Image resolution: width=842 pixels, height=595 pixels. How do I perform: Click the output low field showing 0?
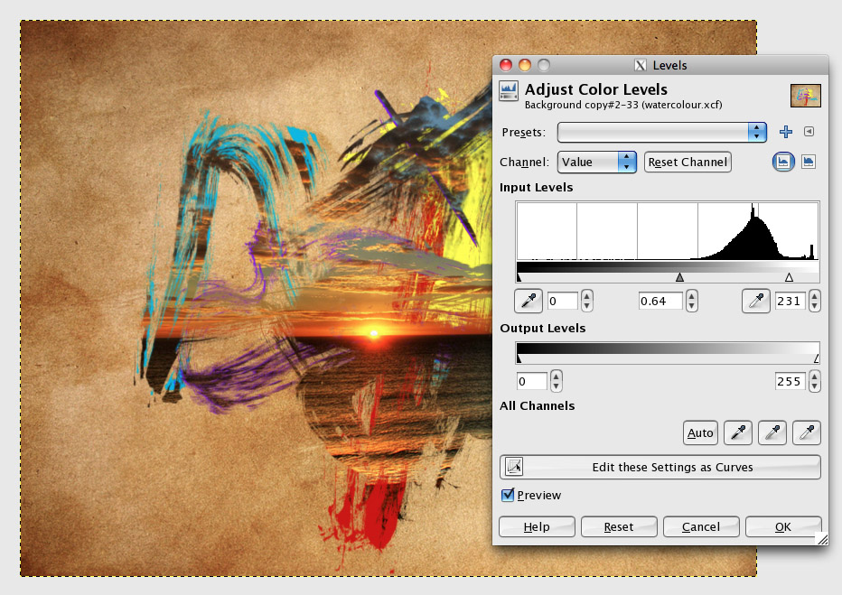click(x=531, y=381)
